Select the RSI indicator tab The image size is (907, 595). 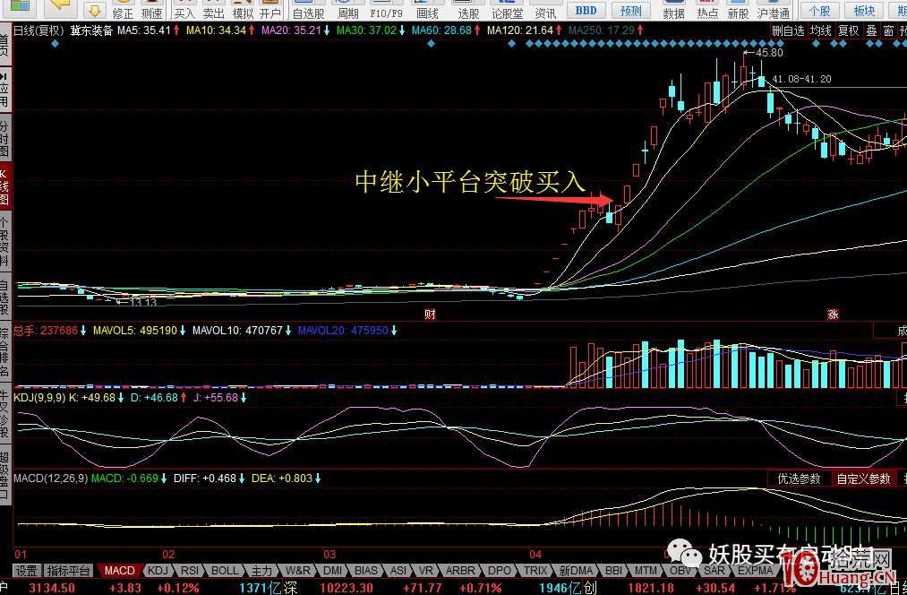click(x=190, y=571)
